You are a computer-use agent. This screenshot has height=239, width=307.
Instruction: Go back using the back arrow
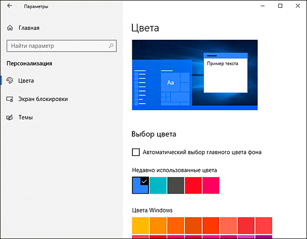pos(10,6)
